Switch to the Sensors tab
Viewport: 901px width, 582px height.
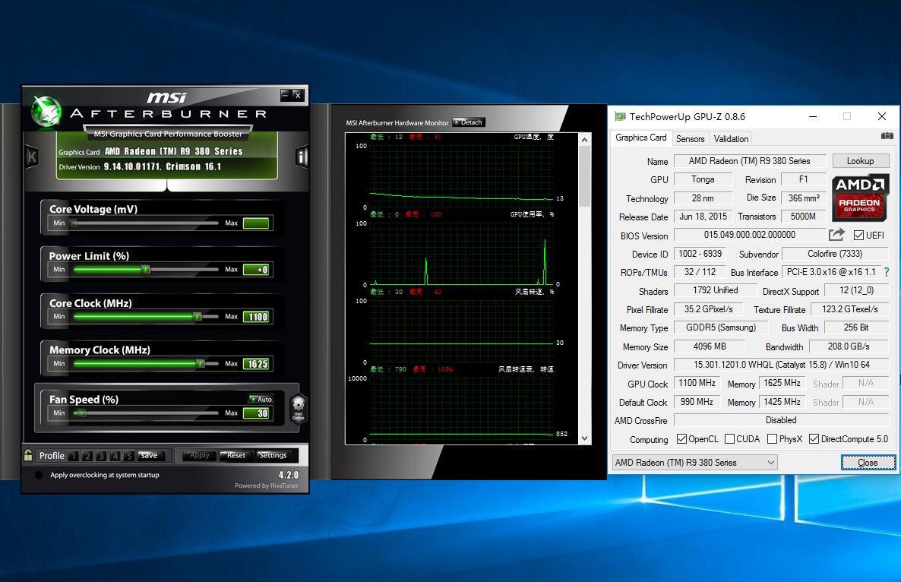(x=690, y=139)
